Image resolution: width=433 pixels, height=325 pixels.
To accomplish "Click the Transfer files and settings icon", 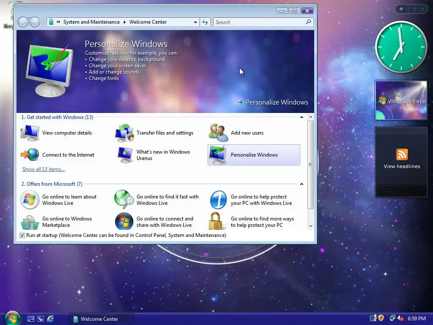I will click(x=124, y=133).
